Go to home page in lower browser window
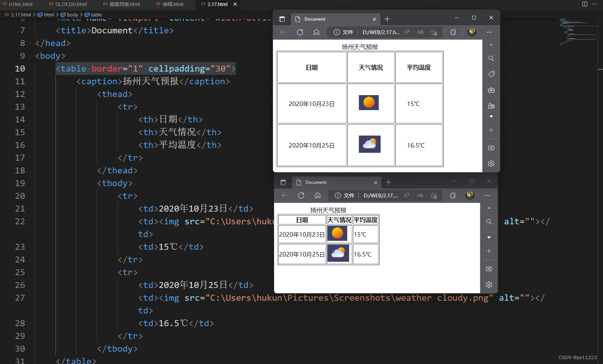 318,195
